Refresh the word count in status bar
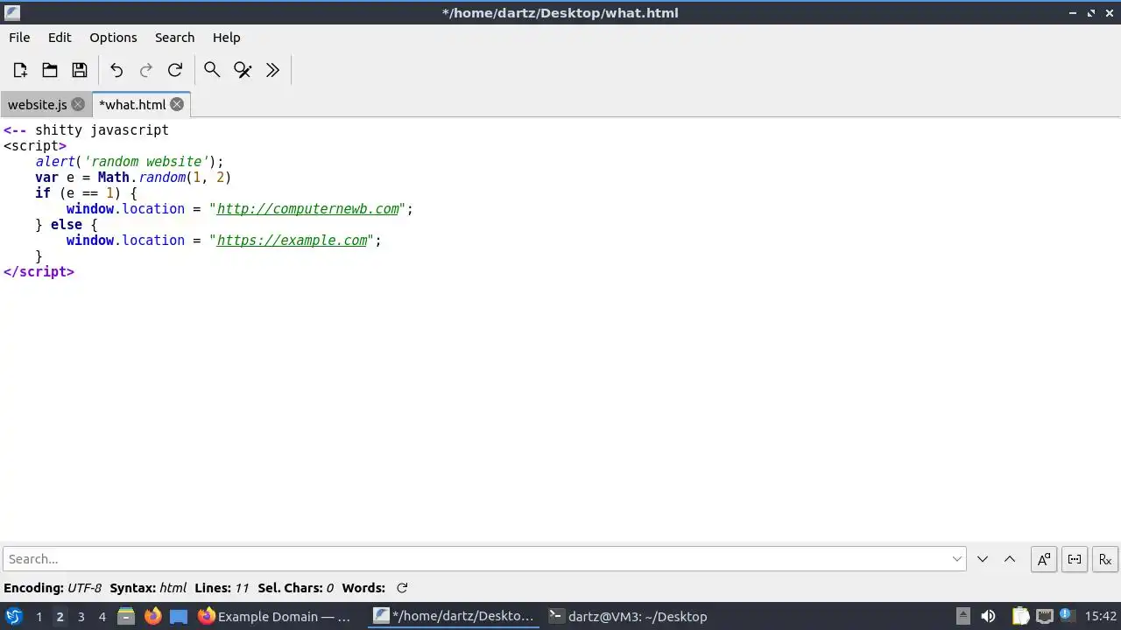This screenshot has height=630, width=1121. pos(402,588)
